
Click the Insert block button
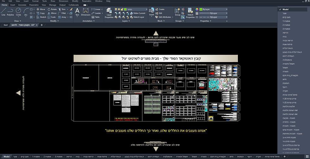(152, 12)
